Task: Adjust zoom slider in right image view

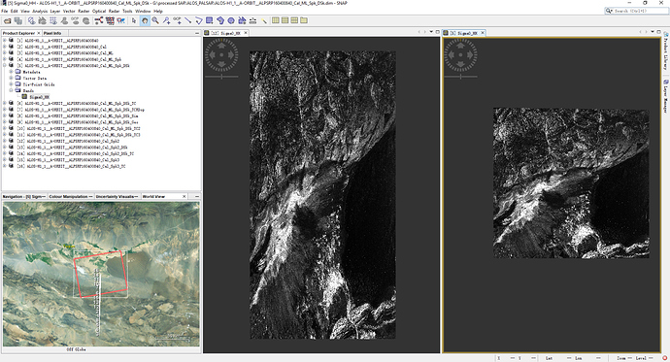Action: click(x=460, y=77)
